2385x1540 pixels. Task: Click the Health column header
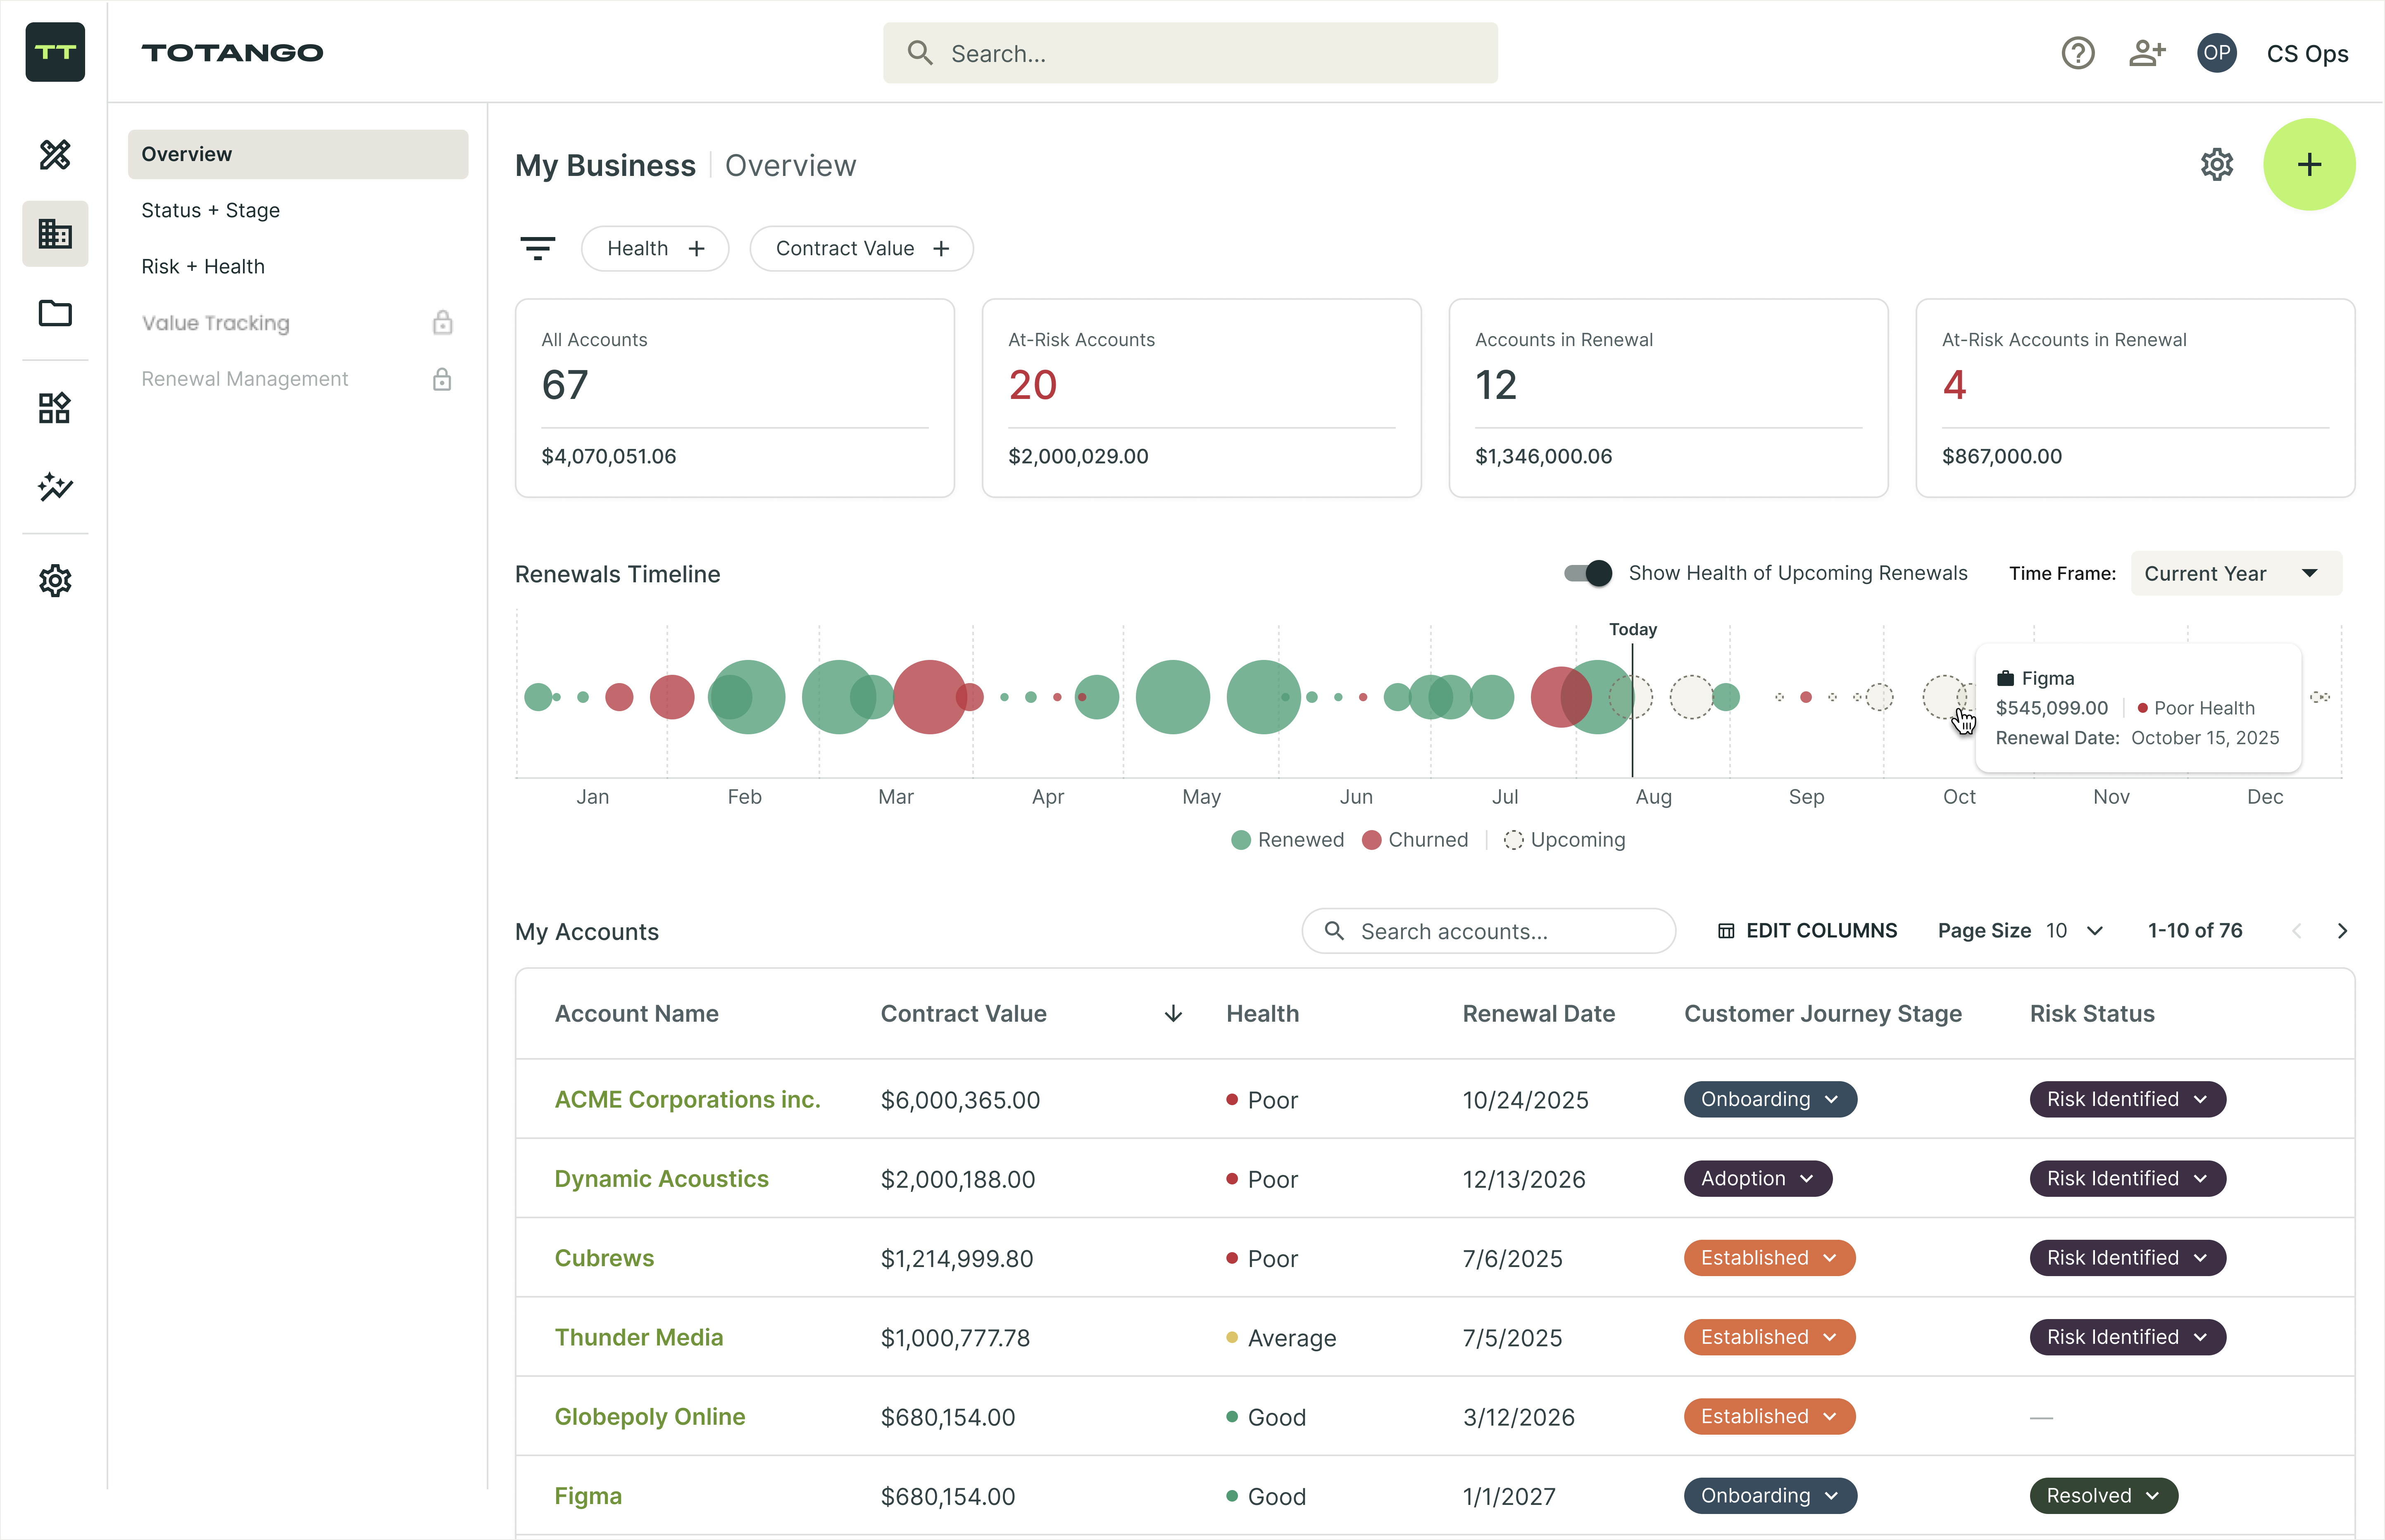1262,1014
